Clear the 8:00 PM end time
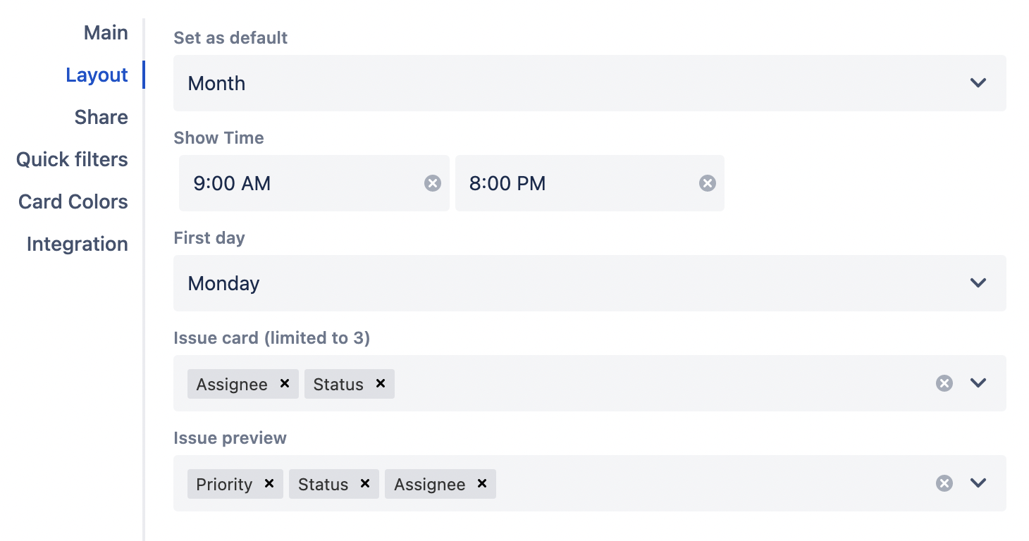 click(708, 183)
